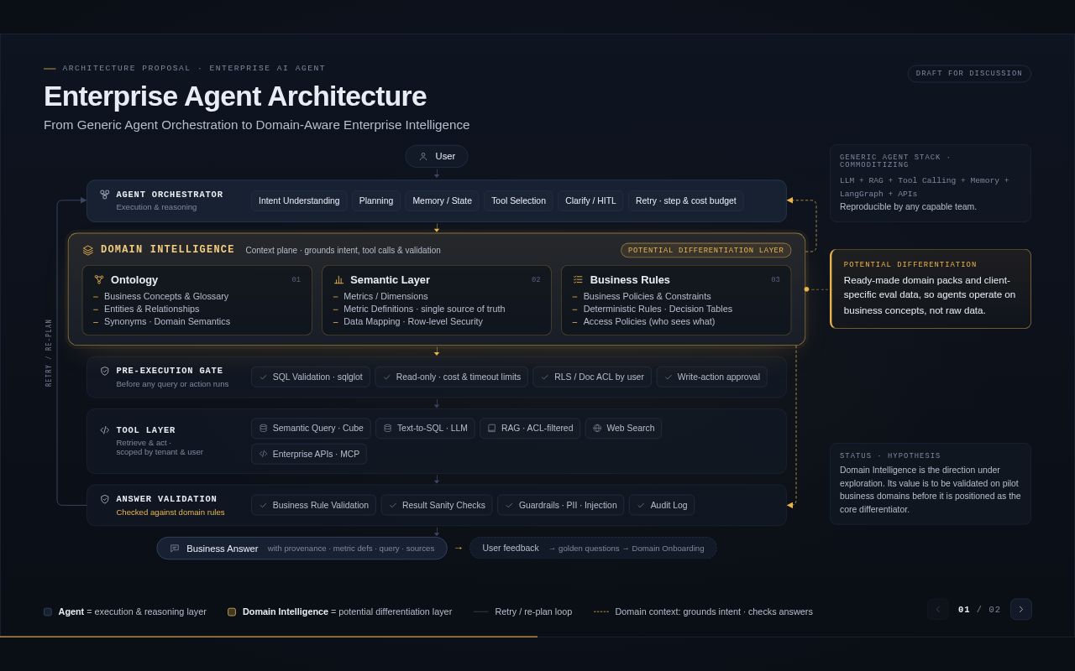The width and height of the screenshot is (1075, 671).
Task: Click the book icon on RAG chip
Action: pyautogui.click(x=492, y=429)
